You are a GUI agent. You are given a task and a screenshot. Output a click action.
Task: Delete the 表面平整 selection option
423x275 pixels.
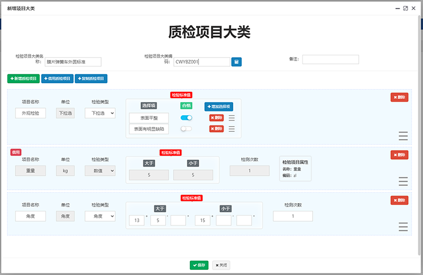(x=216, y=118)
